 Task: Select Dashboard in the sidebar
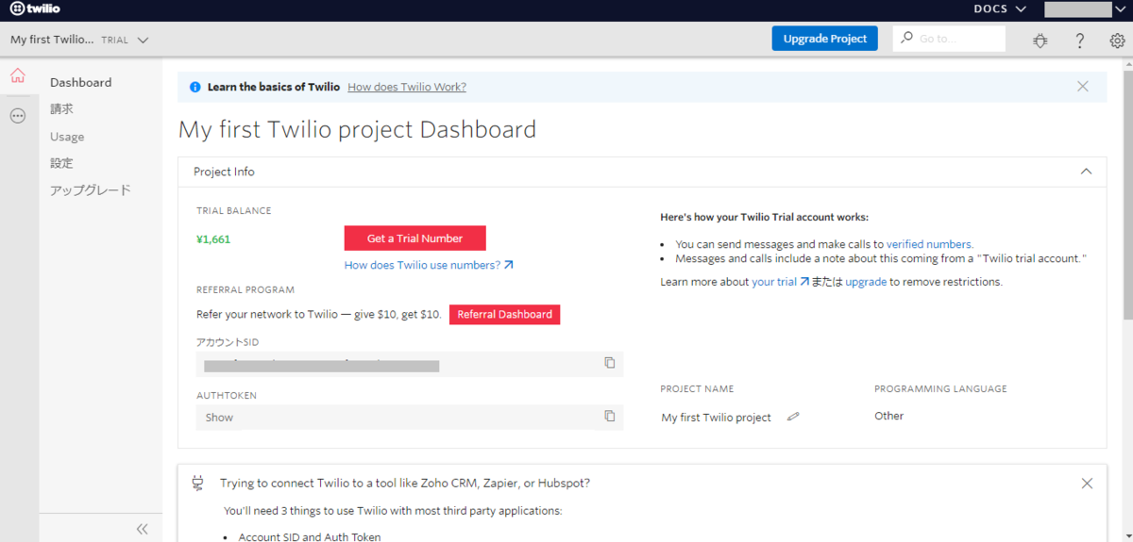[81, 82]
